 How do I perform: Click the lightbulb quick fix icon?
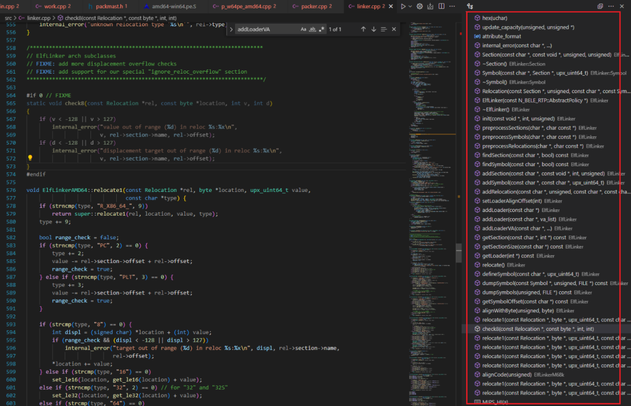click(x=30, y=158)
